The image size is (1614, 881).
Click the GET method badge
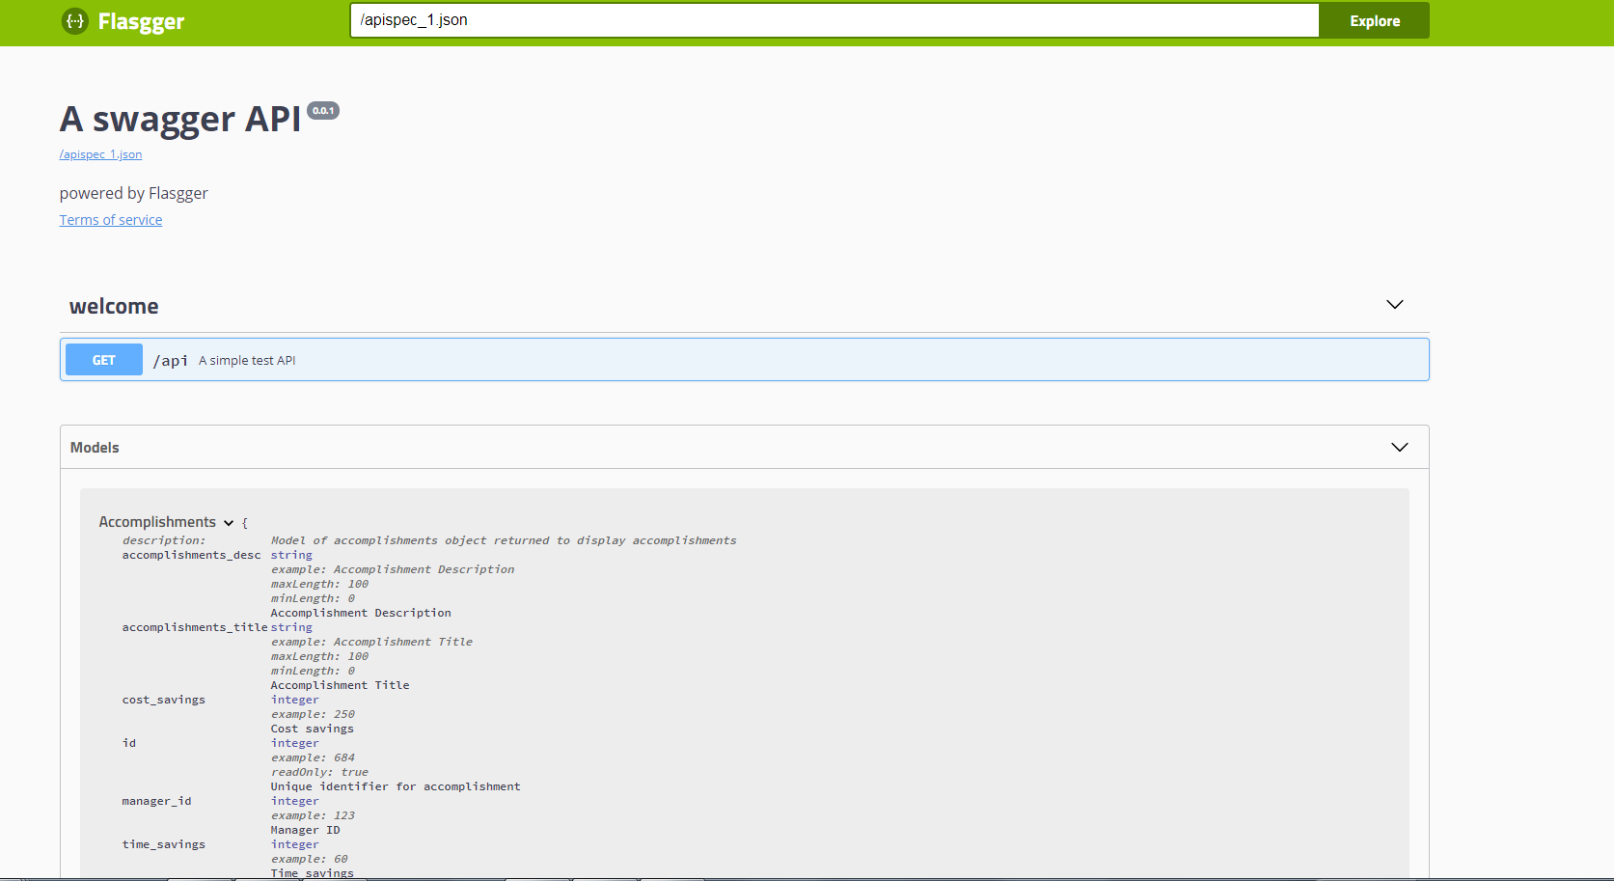pyautogui.click(x=104, y=360)
